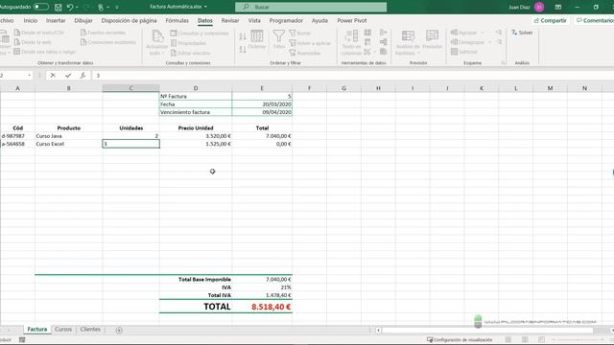The width and height of the screenshot is (614, 345).
Task: Click the confirm entry checkmark icon
Action: (x=68, y=75)
